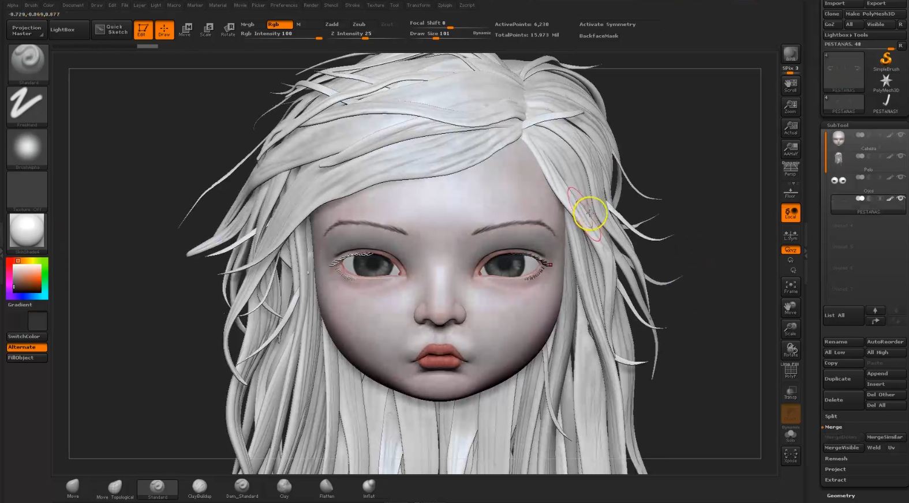Expand the Geometry section
The height and width of the screenshot is (503, 909).
(841, 496)
